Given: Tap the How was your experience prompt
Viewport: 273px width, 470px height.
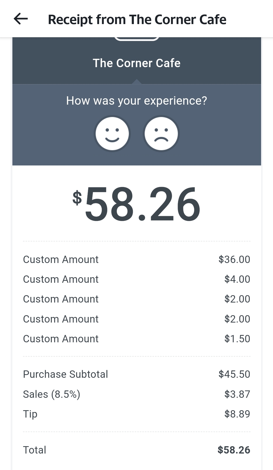Looking at the screenshot, I should [137, 101].
